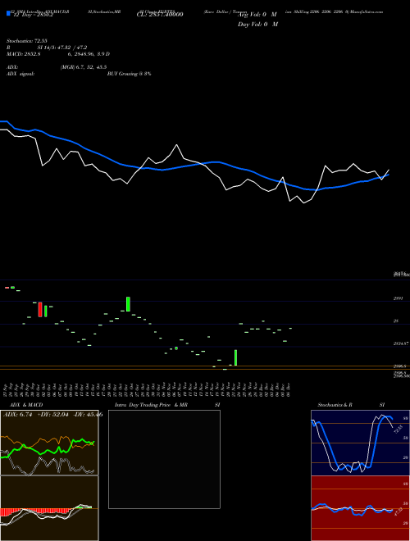Click the 'Stochastics & R' panel title
This screenshot has height=541, width=410.
point(335,405)
